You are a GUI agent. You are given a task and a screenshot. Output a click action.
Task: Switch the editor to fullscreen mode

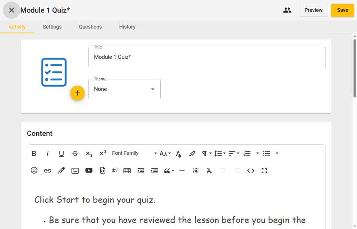[264, 171]
